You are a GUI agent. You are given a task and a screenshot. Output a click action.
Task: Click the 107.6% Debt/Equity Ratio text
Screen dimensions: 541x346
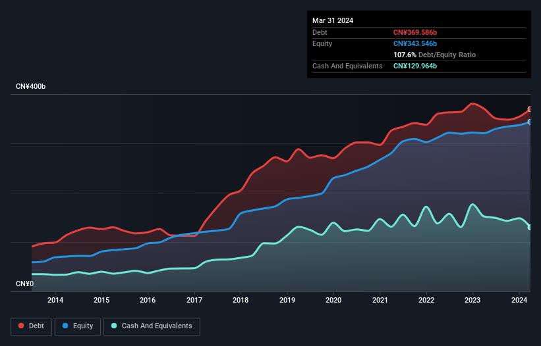434,55
